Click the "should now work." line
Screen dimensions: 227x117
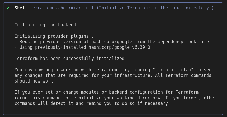pos(35,81)
